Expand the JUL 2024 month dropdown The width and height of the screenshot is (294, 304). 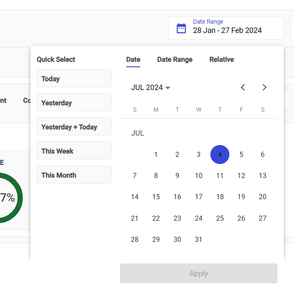pyautogui.click(x=151, y=88)
